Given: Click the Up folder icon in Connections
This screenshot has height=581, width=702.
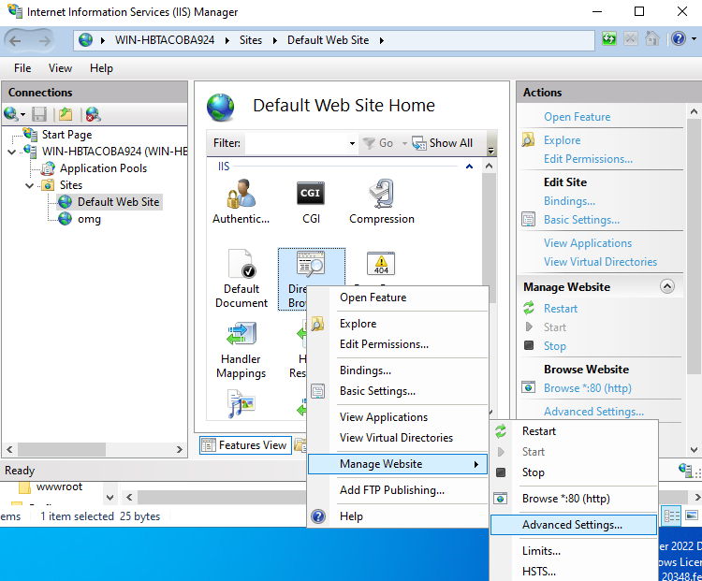Looking at the screenshot, I should [66, 114].
